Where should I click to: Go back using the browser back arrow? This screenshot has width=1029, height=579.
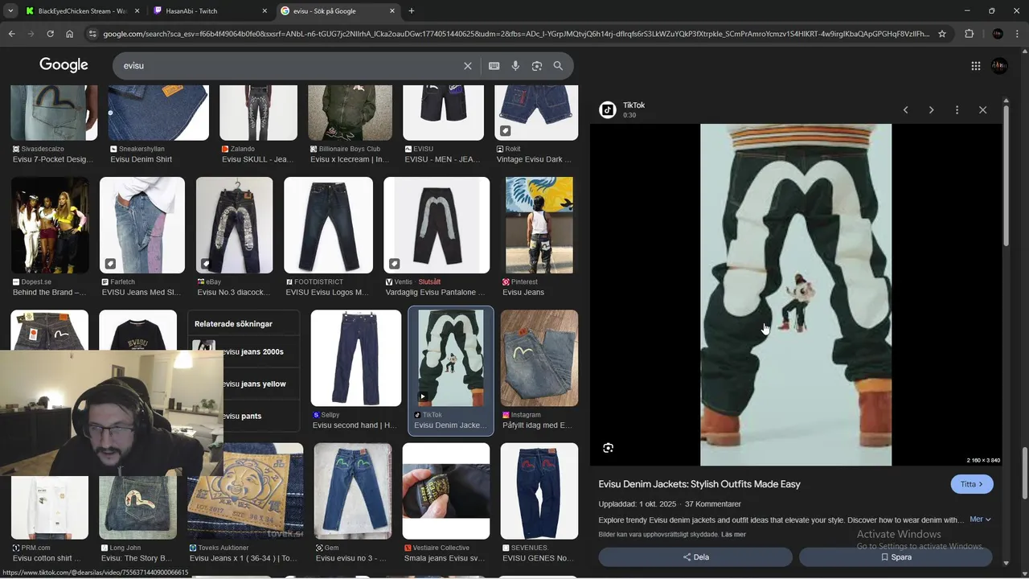(12, 34)
